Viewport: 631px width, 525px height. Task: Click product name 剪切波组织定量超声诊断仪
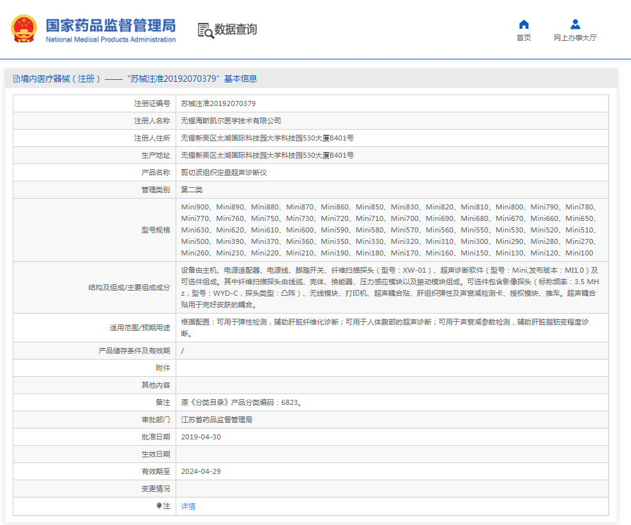(x=224, y=172)
